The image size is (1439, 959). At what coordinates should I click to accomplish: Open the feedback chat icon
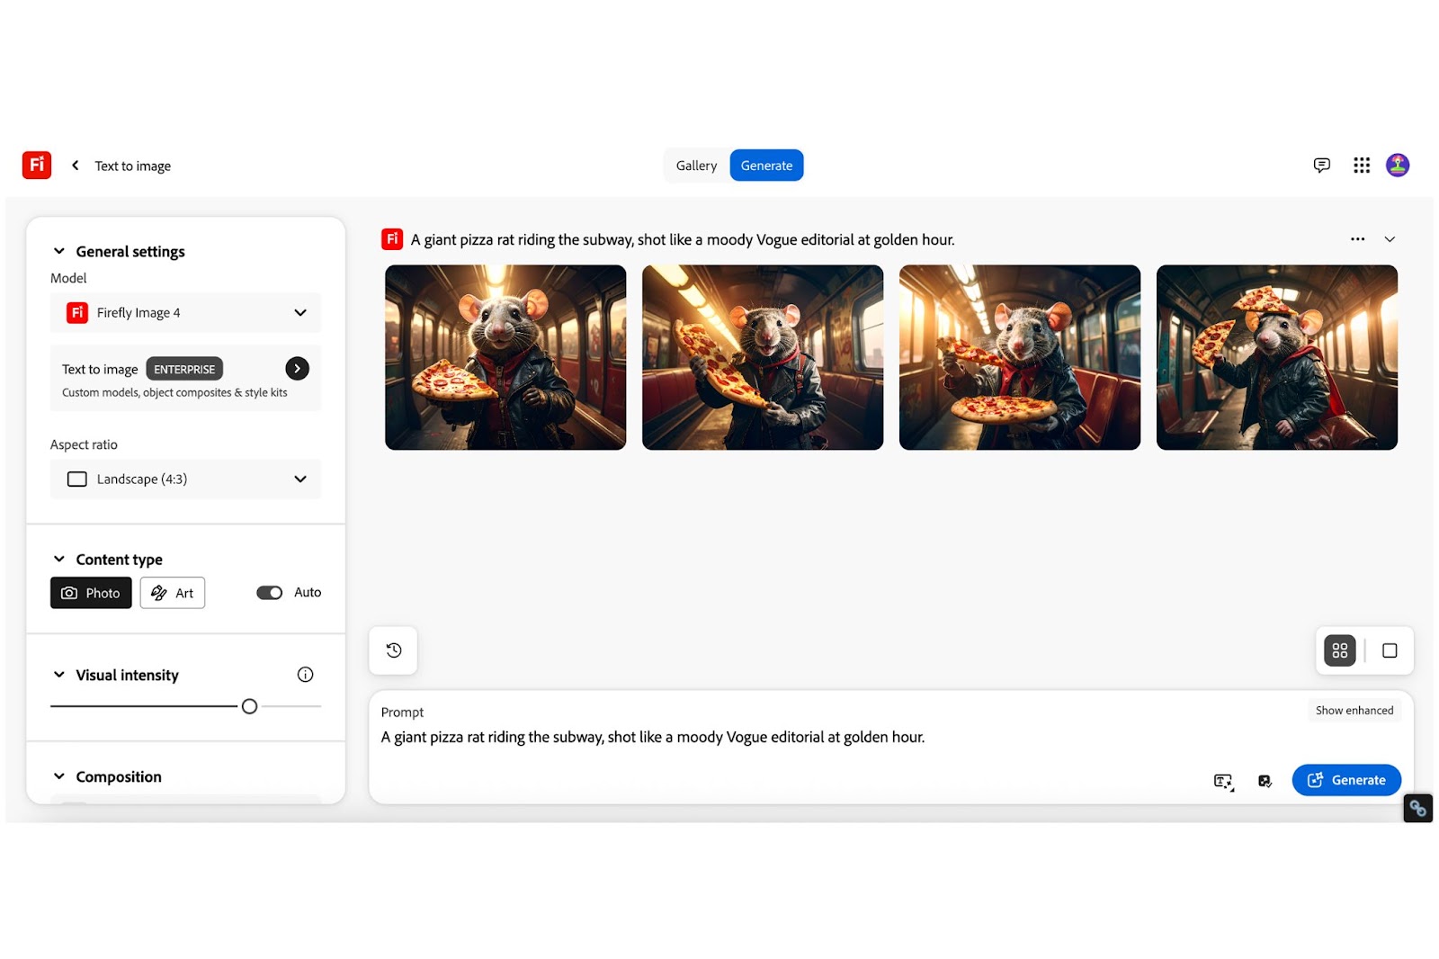pos(1321,166)
